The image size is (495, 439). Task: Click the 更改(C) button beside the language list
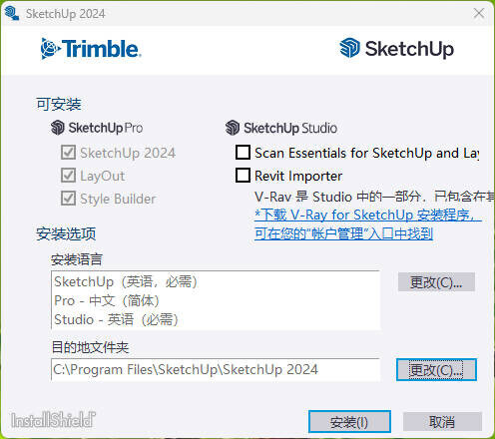[x=436, y=282]
